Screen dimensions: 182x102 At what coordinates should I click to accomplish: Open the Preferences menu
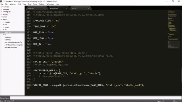50,4
